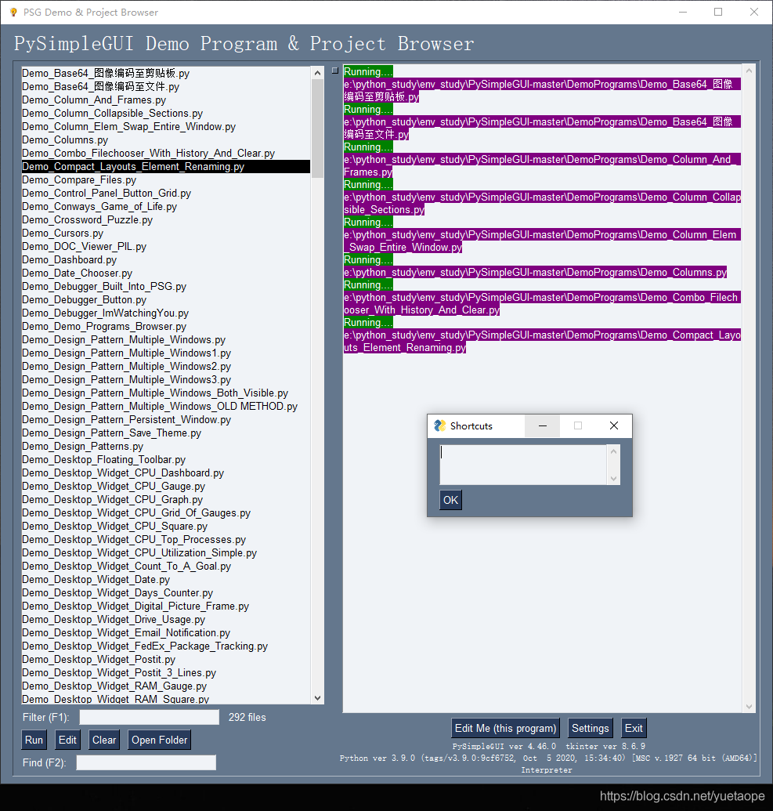Select Demo_Dashboard.py

(x=165, y=259)
